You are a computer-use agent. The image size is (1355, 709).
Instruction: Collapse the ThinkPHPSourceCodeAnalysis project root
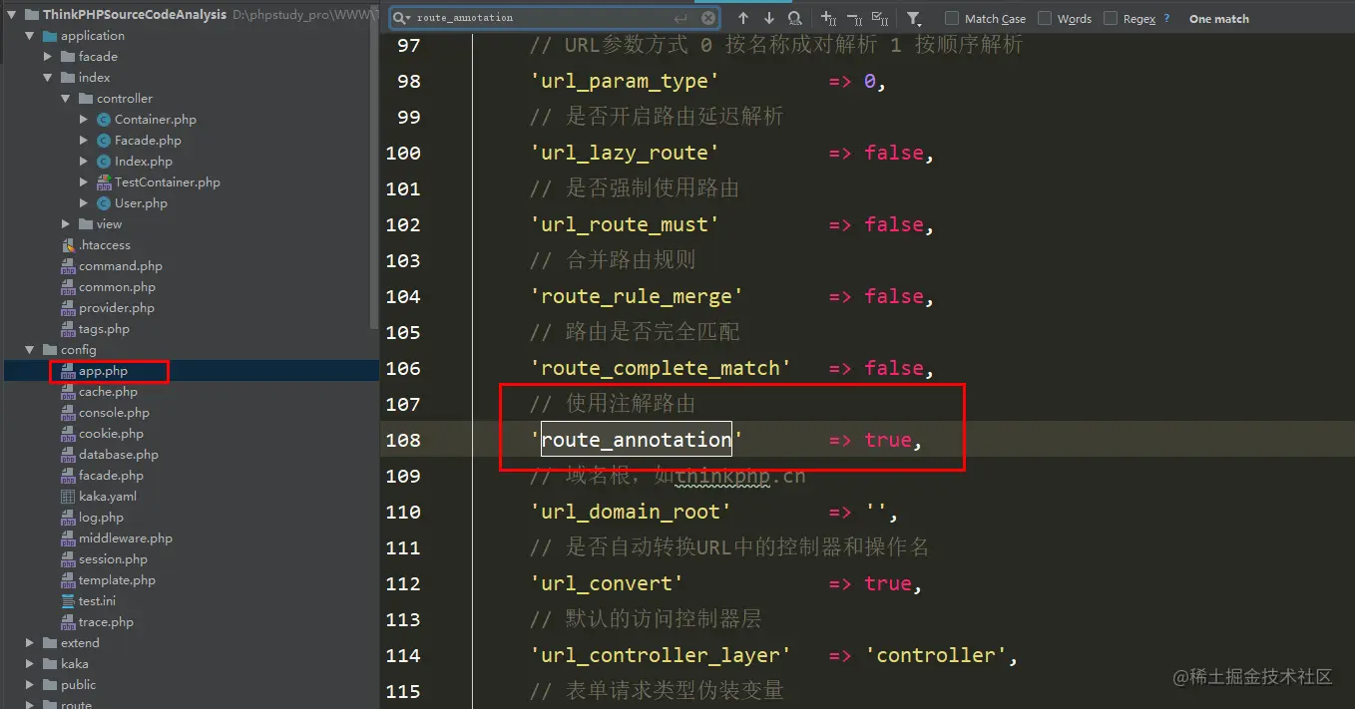pos(11,15)
